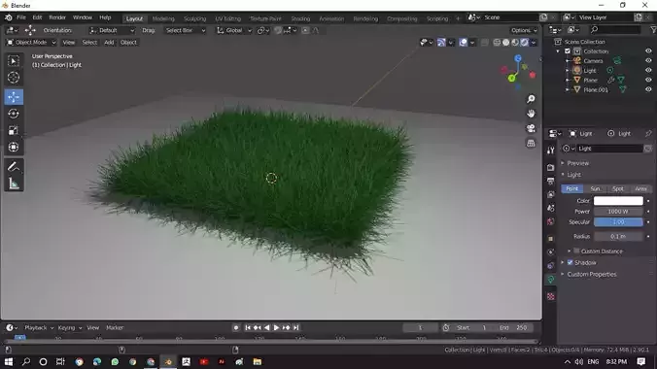657x369 pixels.
Task: Open the Global transform orientation dropdown
Action: (234, 30)
